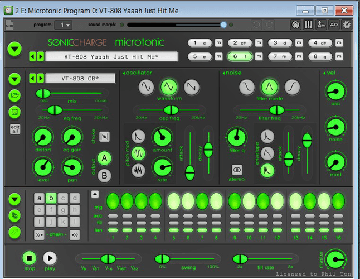Click the MIDI icon in top bar
Viewport: 360px width, 279px height.
[x=9, y=25]
